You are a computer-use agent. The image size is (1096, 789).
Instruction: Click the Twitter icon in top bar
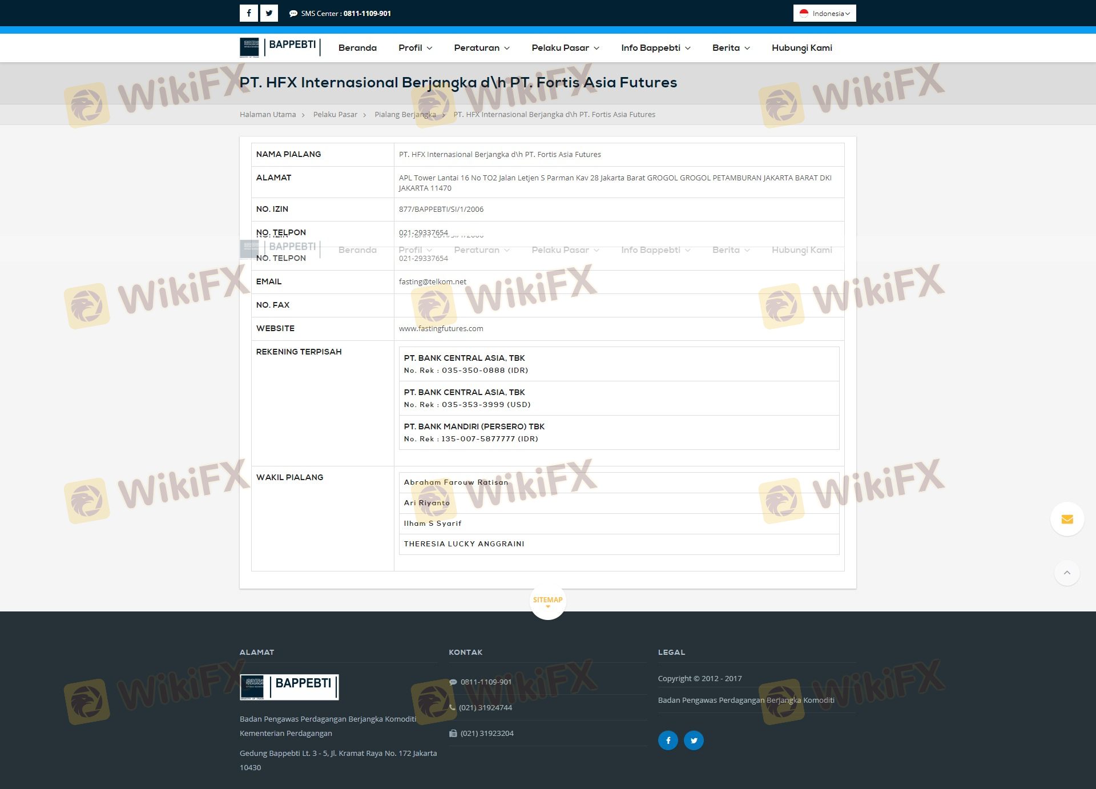pyautogui.click(x=269, y=13)
